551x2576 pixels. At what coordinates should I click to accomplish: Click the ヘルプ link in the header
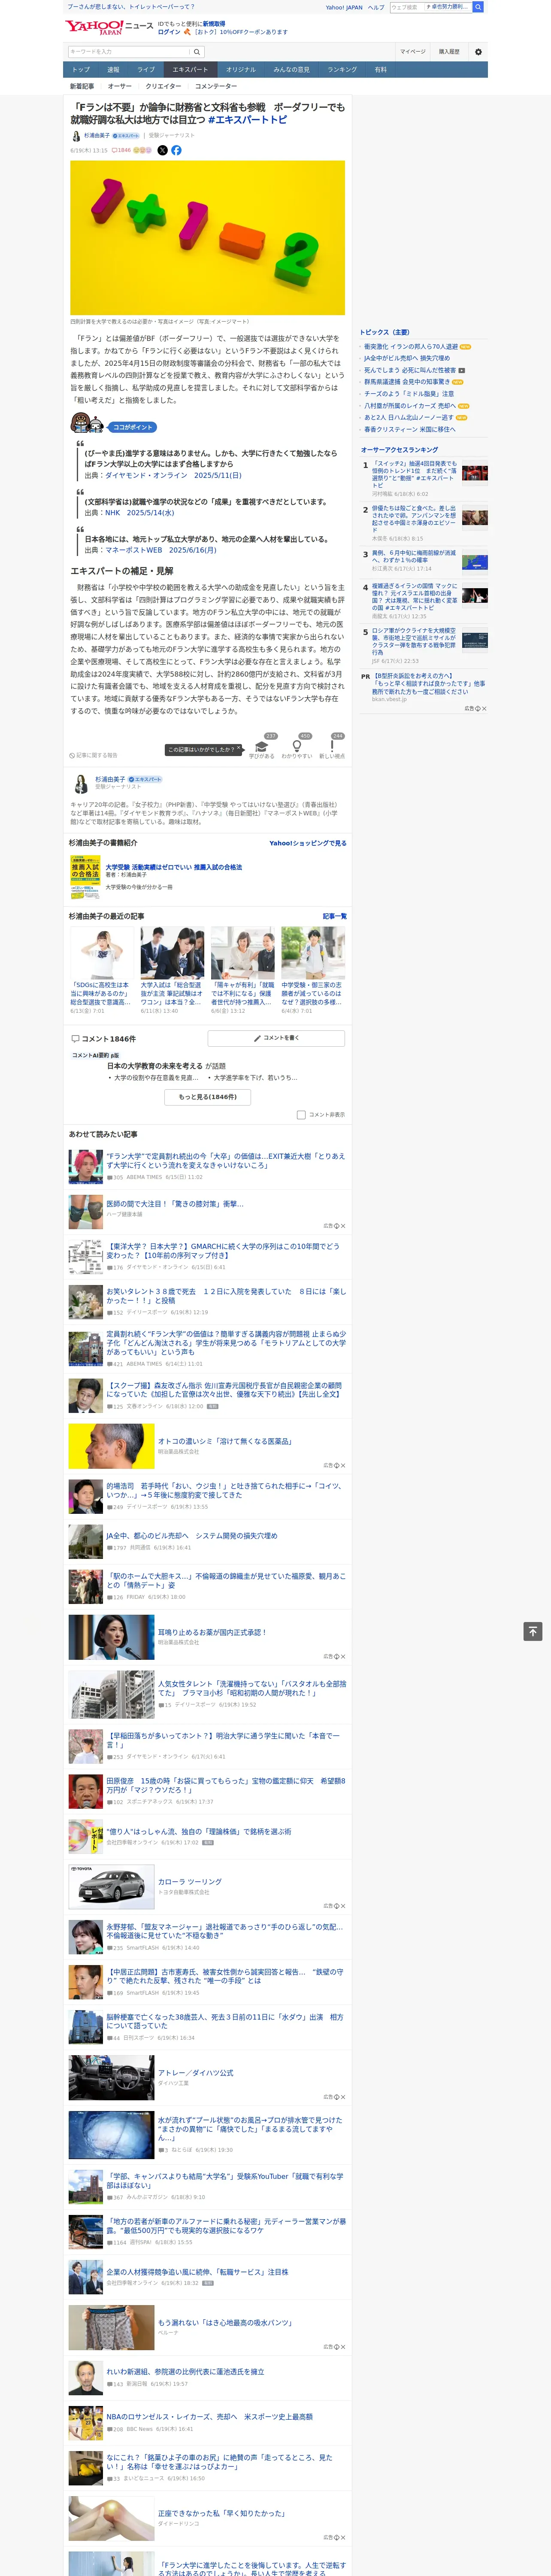376,7
